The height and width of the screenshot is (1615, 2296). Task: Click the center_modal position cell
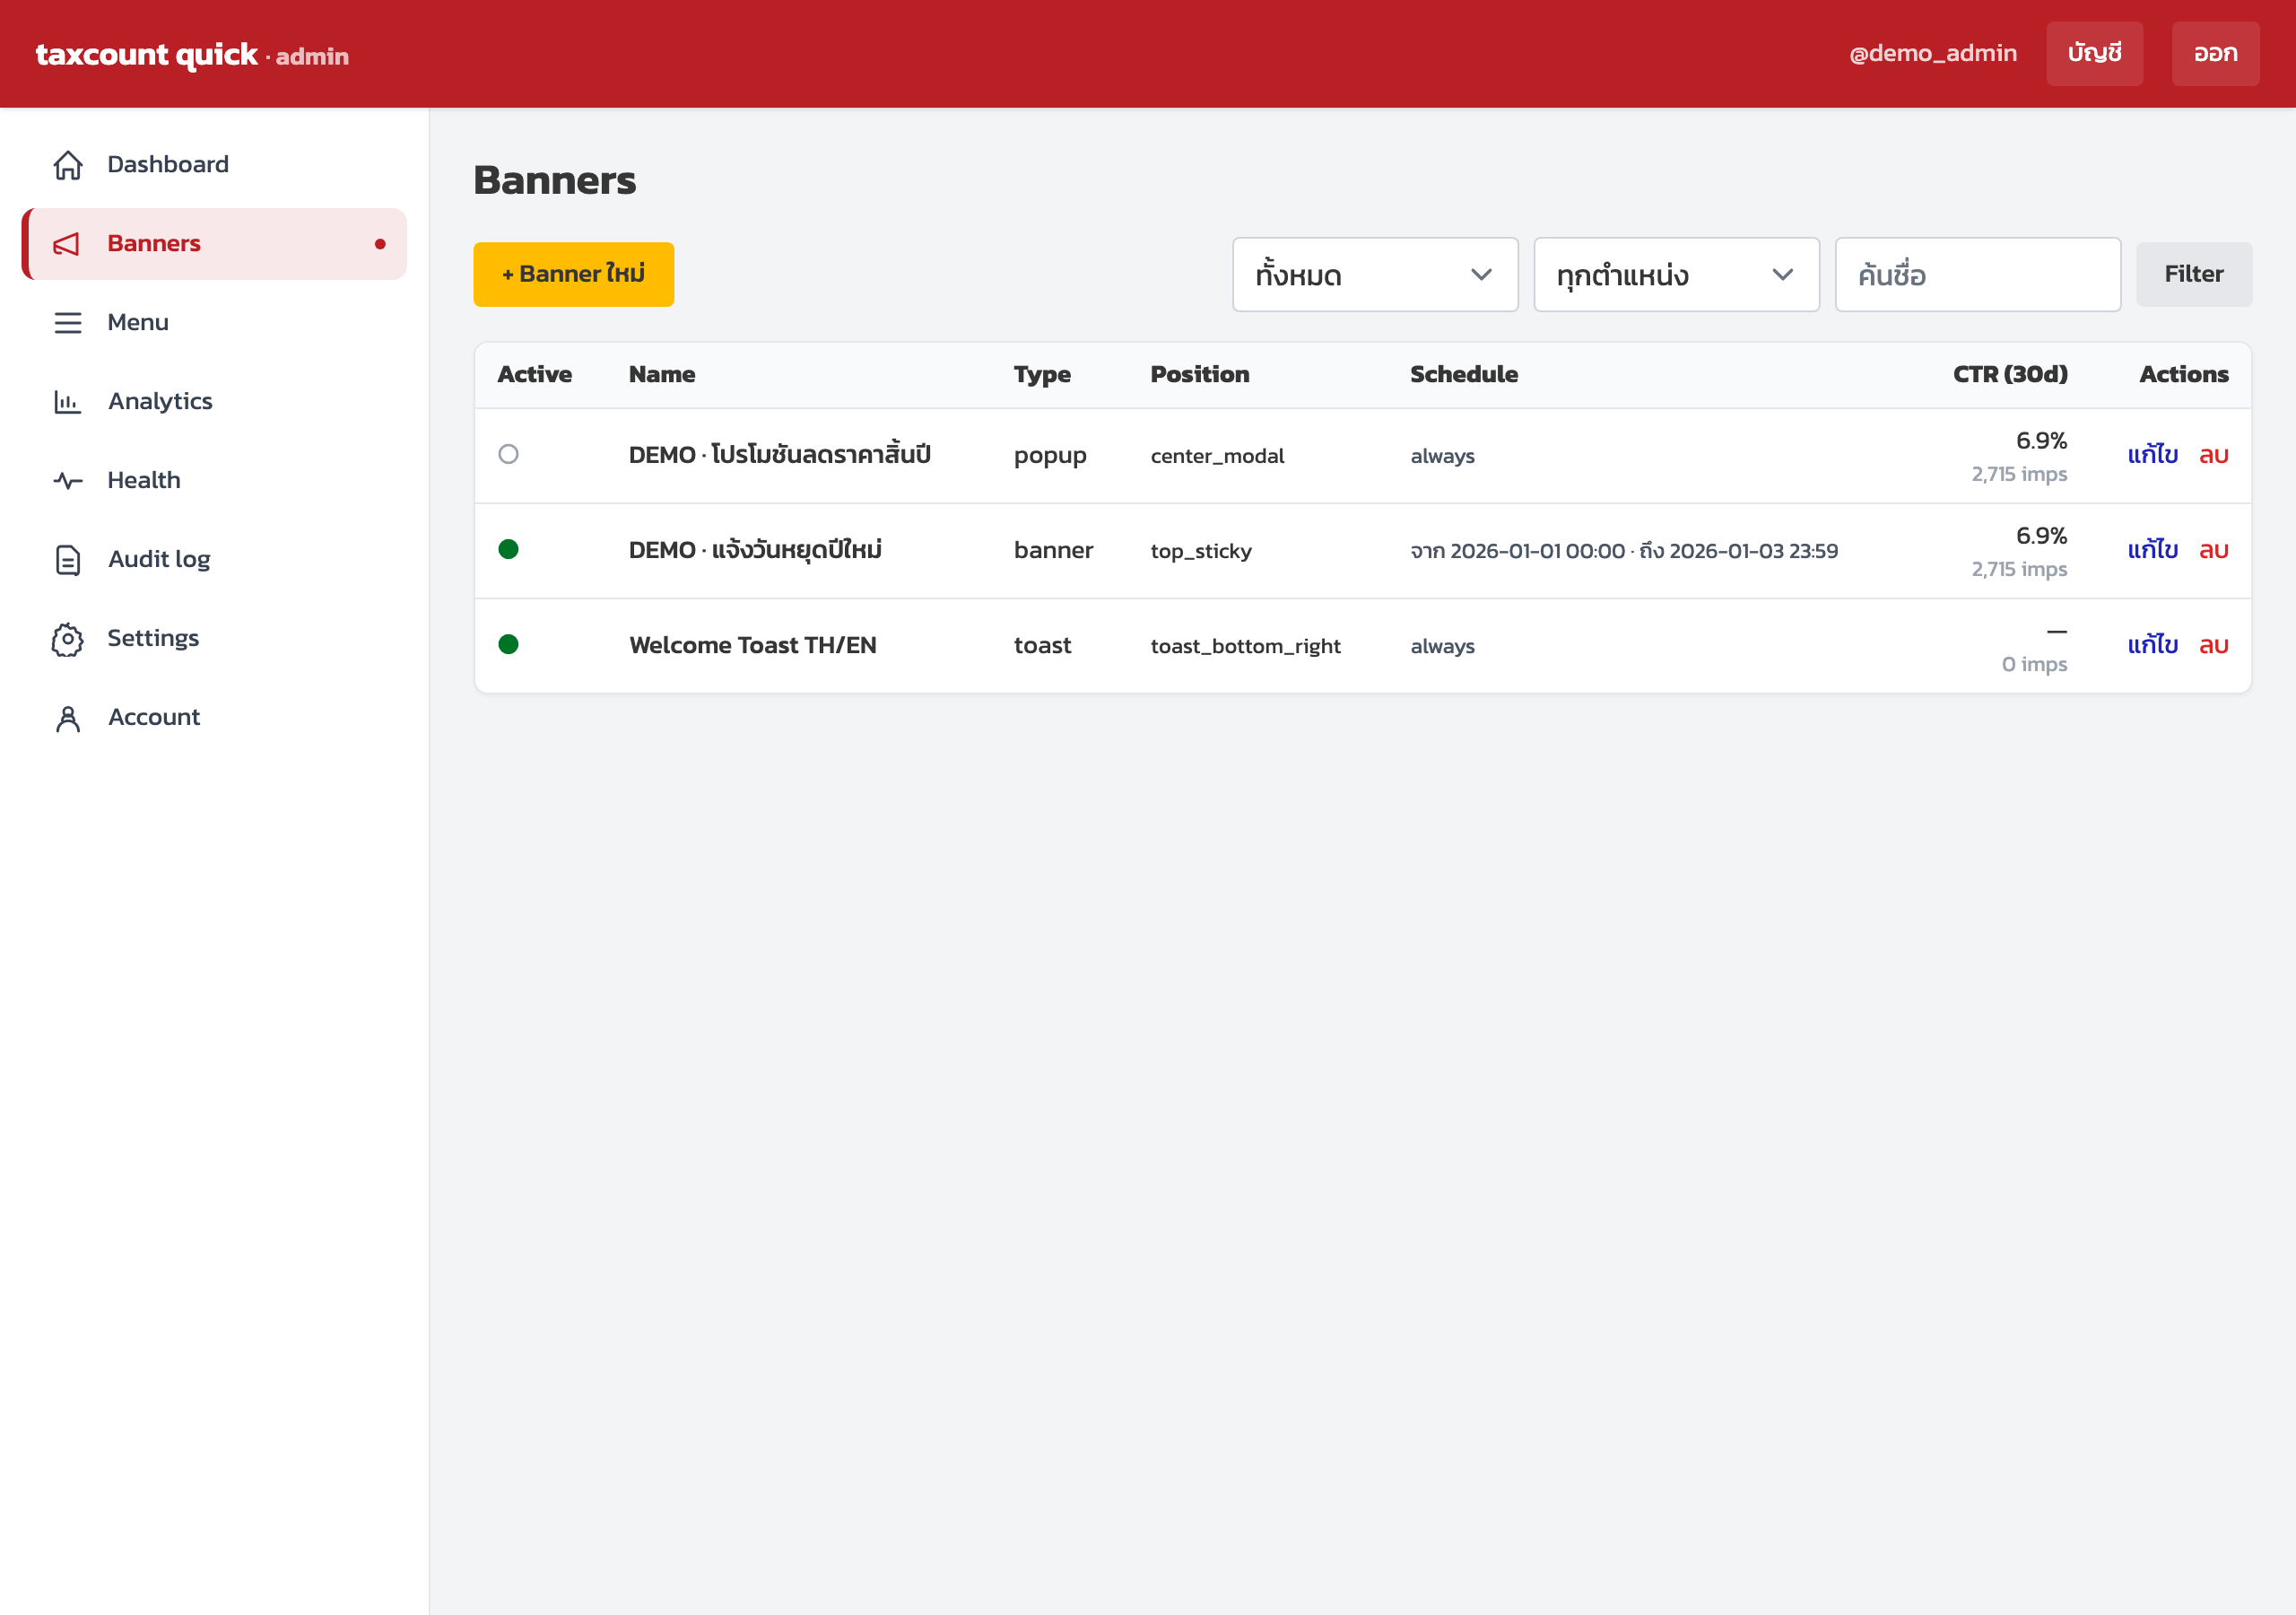tap(1217, 457)
